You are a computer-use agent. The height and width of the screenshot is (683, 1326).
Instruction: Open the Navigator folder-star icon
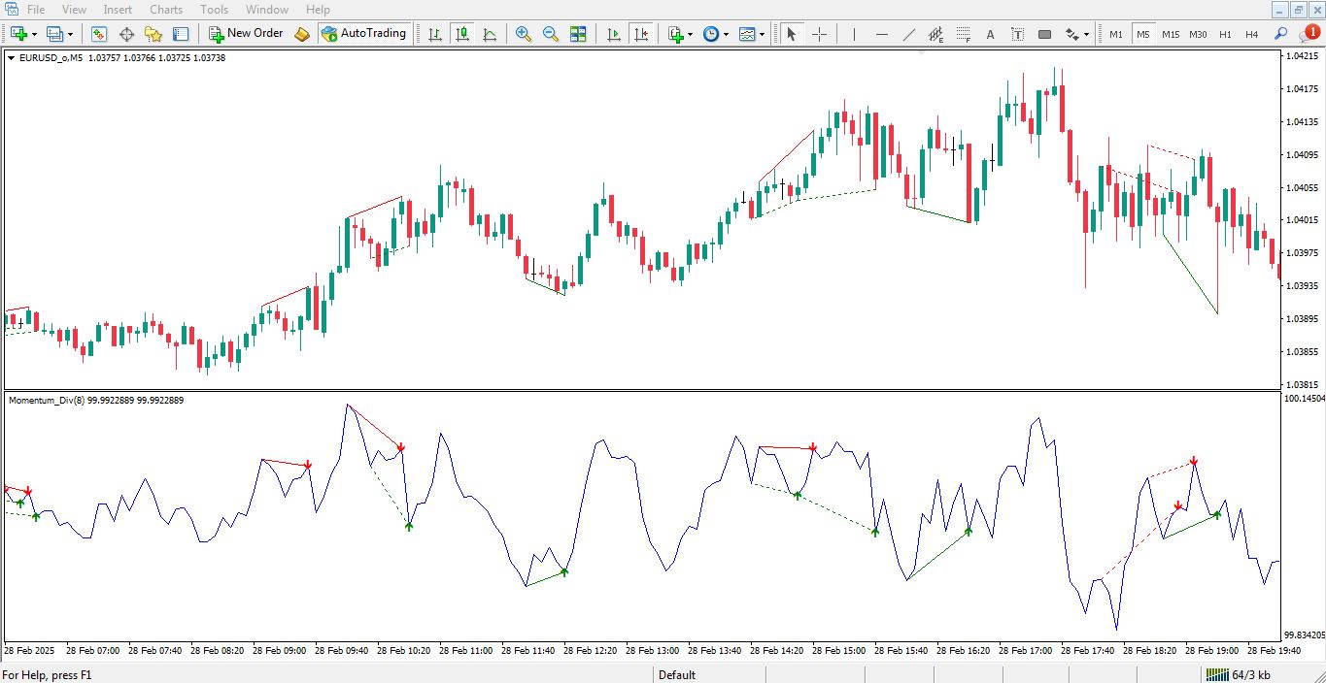(x=153, y=34)
